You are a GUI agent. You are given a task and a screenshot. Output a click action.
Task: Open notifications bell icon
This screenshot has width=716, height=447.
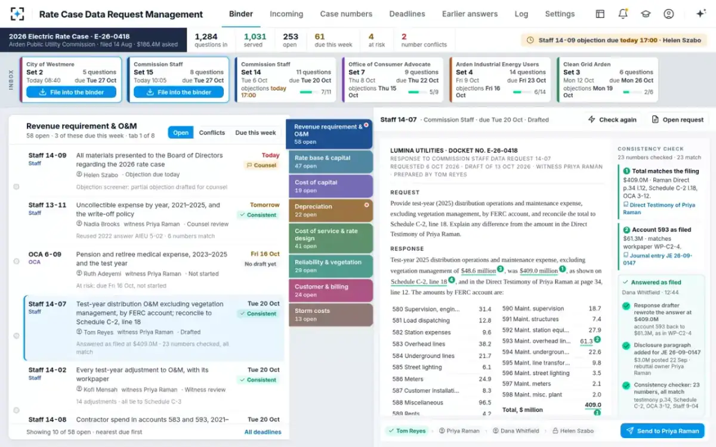coord(623,14)
